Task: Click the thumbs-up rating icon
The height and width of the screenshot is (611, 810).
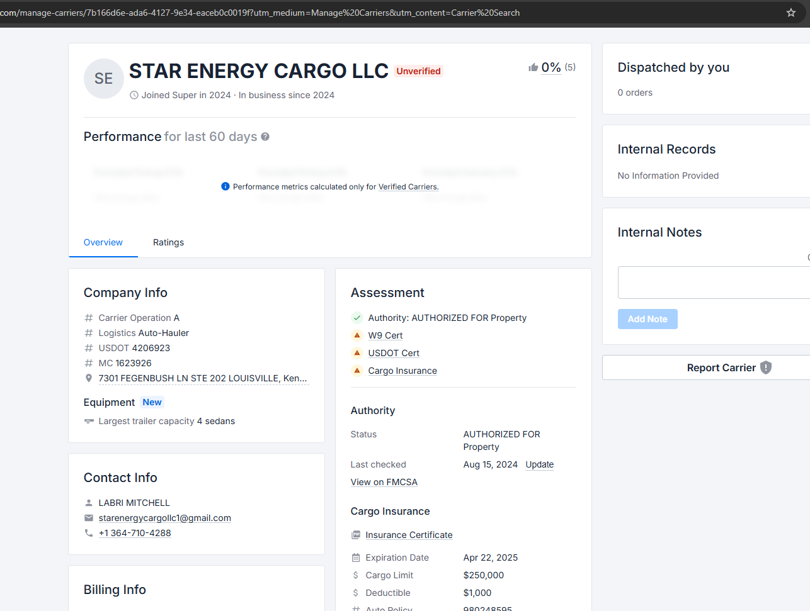Action: [x=533, y=67]
